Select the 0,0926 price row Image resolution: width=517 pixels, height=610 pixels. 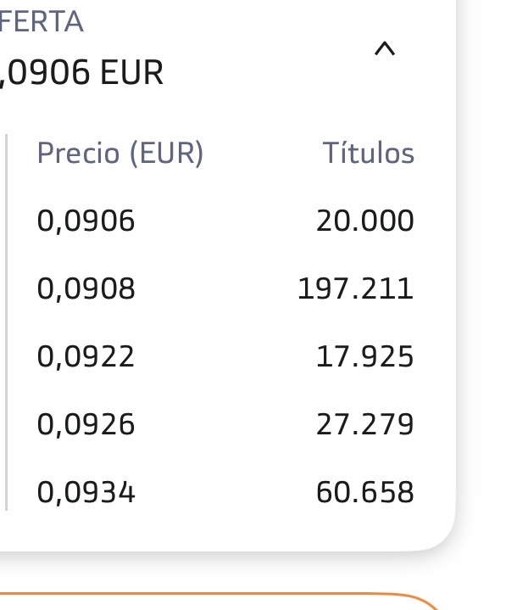(x=225, y=424)
